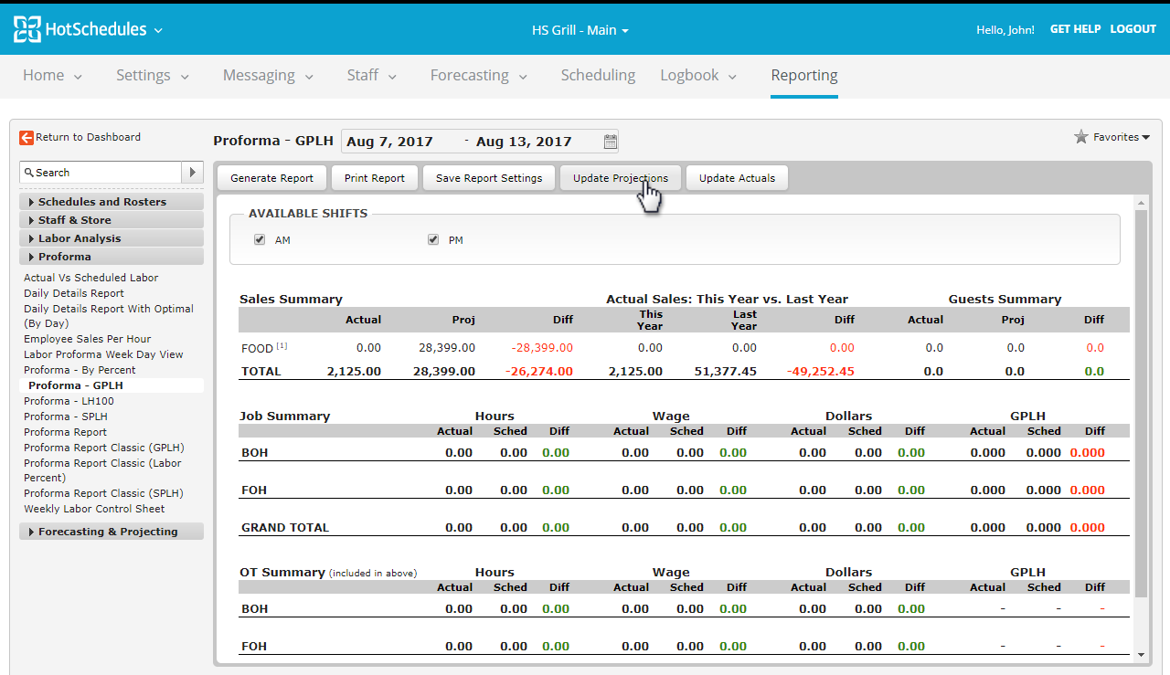
Task: Open Weekly Labor Control Sheet
Action: 94,509
